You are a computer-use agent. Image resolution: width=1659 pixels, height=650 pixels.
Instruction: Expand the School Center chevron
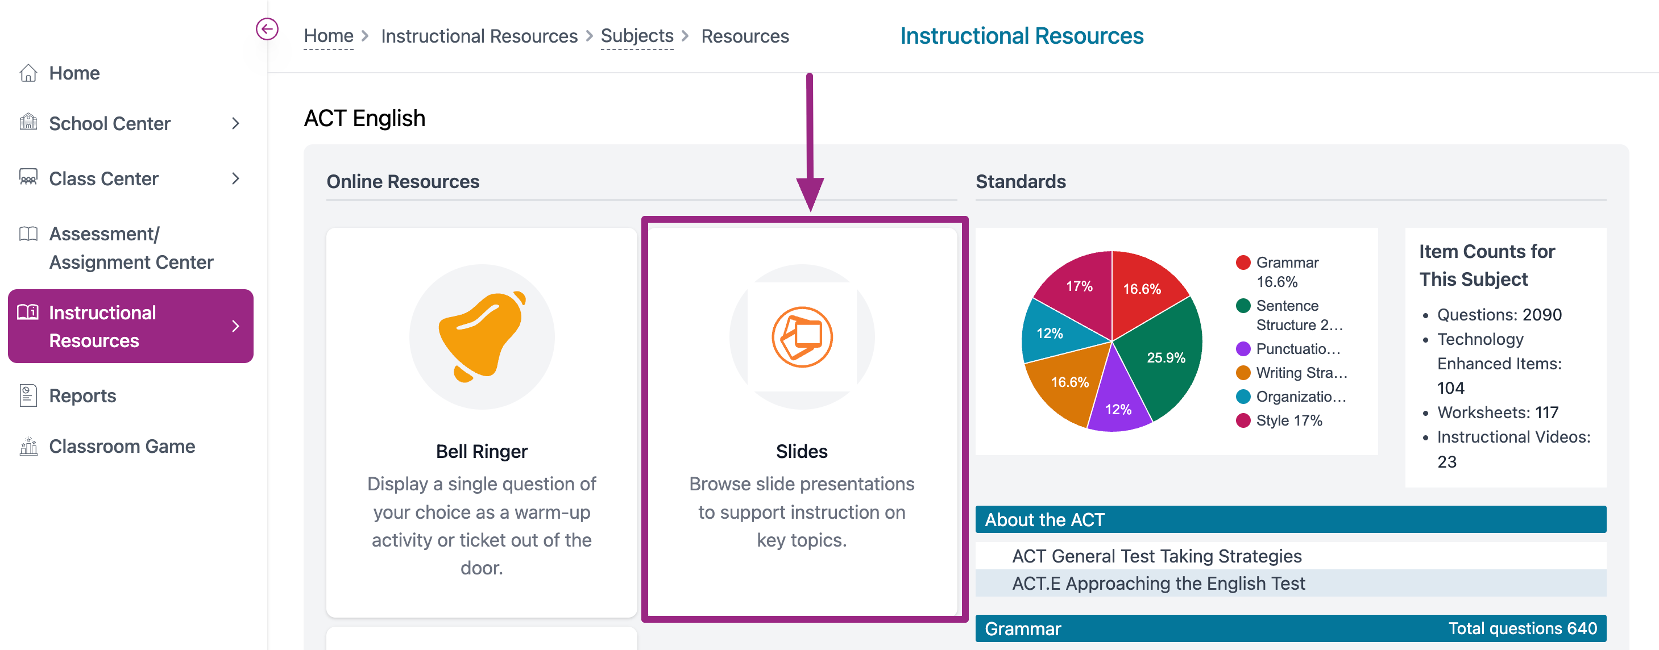tap(236, 123)
